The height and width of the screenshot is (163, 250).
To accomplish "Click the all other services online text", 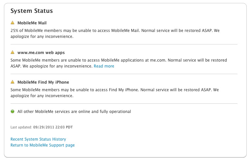I will click(74, 112).
